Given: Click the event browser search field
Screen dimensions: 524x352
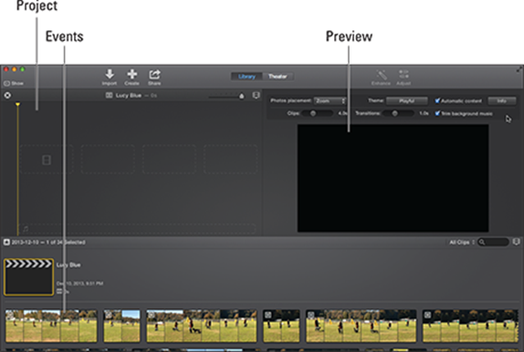Looking at the screenshot, I should (493, 243).
